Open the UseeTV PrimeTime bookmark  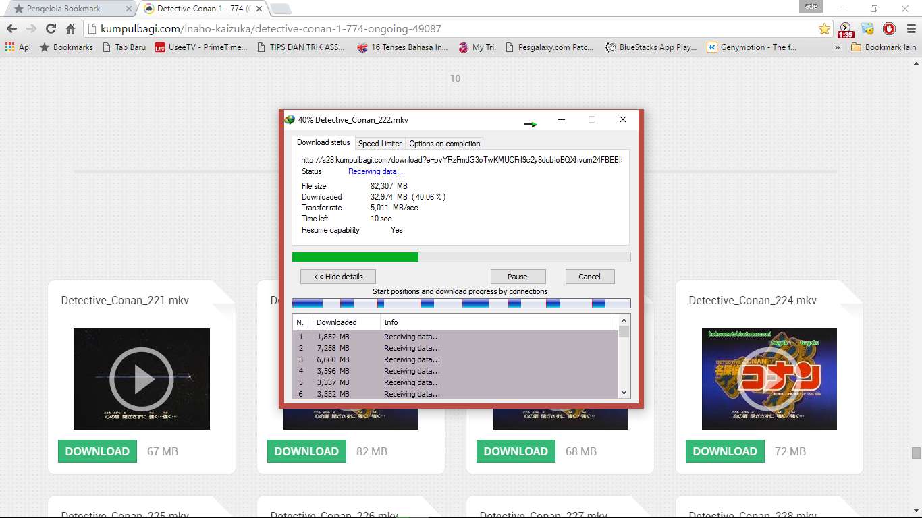[201, 47]
